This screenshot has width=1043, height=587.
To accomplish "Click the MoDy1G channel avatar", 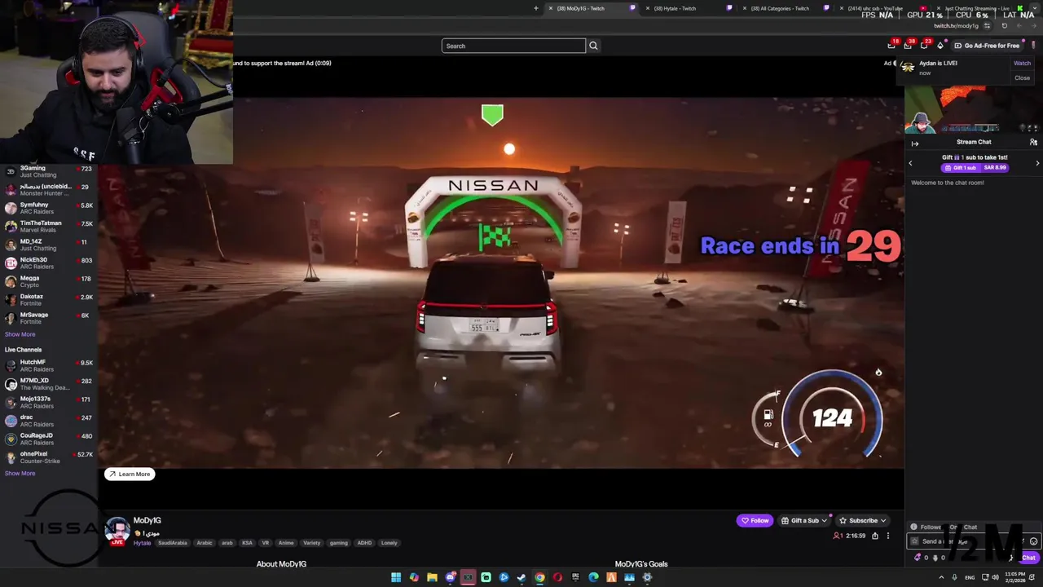I will pos(117,530).
